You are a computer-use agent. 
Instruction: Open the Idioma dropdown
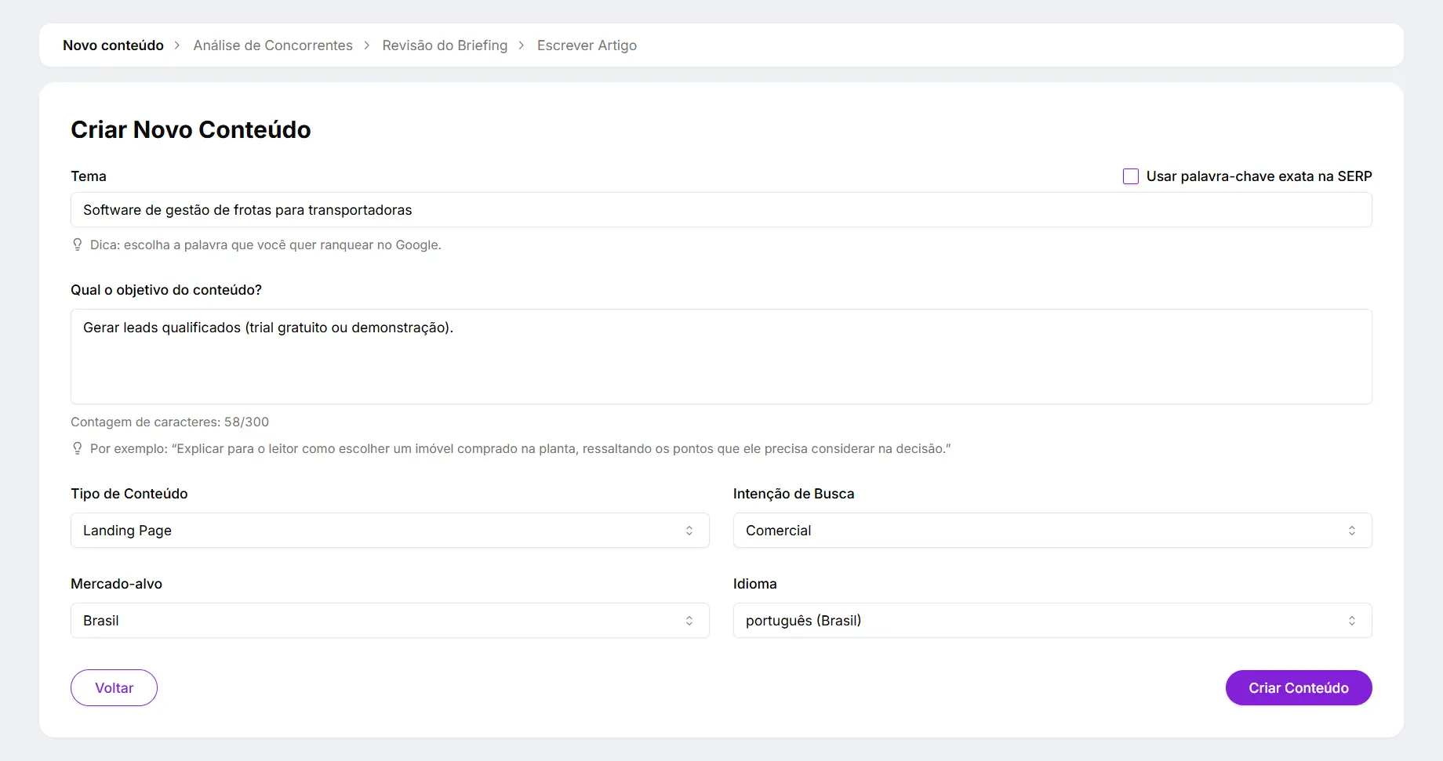[x=1052, y=621]
